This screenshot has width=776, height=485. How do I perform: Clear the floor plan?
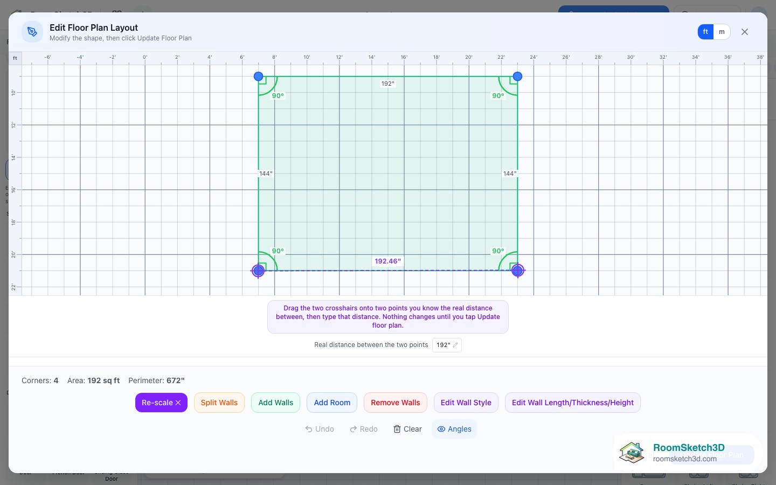[407, 429]
